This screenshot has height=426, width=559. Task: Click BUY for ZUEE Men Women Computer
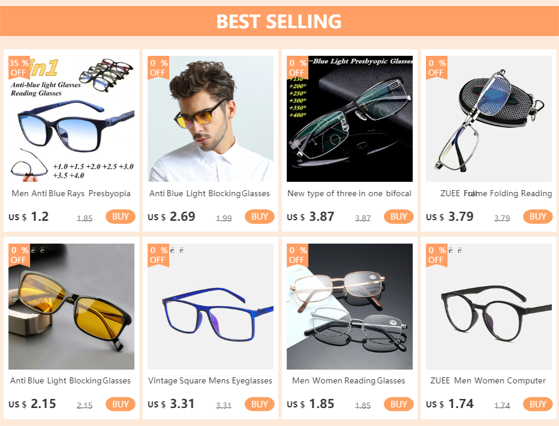pyautogui.click(x=537, y=404)
